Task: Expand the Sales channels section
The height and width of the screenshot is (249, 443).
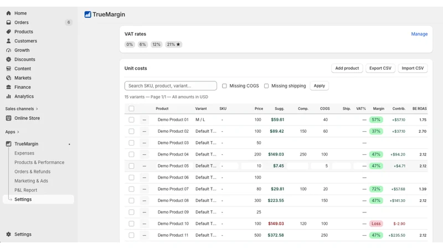Action: pyautogui.click(x=22, y=108)
